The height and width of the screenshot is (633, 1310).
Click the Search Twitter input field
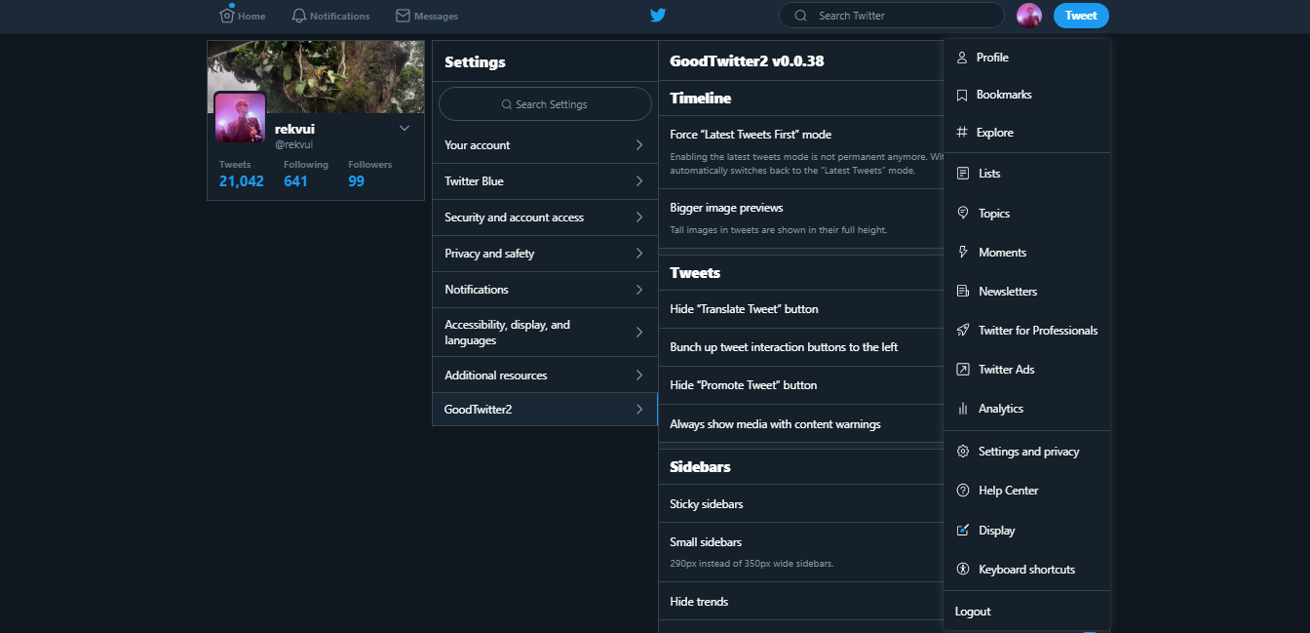pos(891,16)
